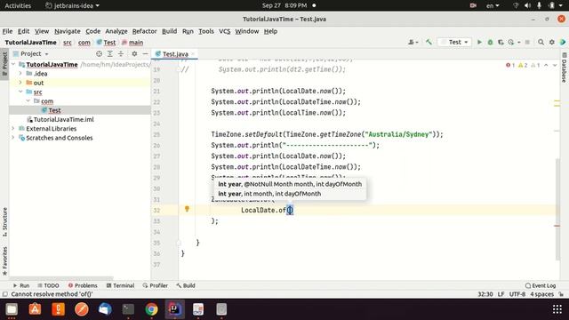Change UTF-8 file encoding in status bar
Screen dimensions: 569x320
(x=517, y=294)
